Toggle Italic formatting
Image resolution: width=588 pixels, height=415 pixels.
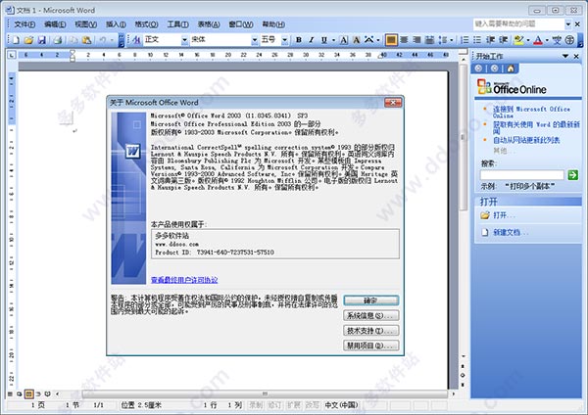(311, 40)
